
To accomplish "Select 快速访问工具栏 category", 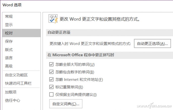I will [18, 83].
